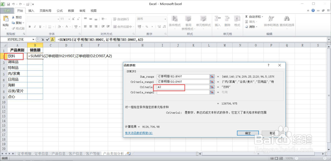Click the fx insert function icon

[52, 40]
